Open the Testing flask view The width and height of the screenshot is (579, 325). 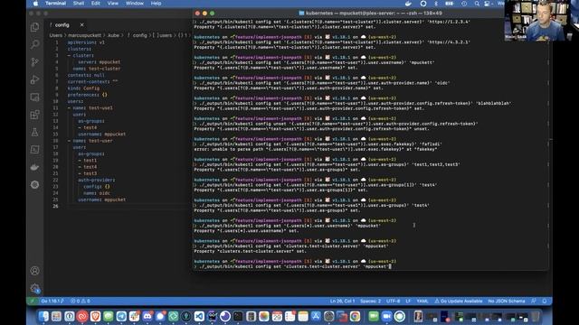pyautogui.click(x=35, y=133)
